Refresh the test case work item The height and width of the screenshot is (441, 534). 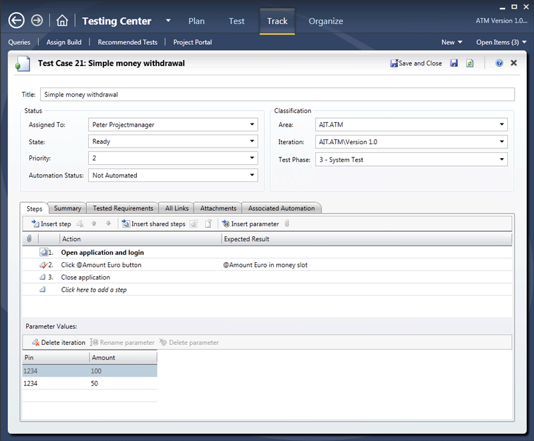[x=470, y=63]
